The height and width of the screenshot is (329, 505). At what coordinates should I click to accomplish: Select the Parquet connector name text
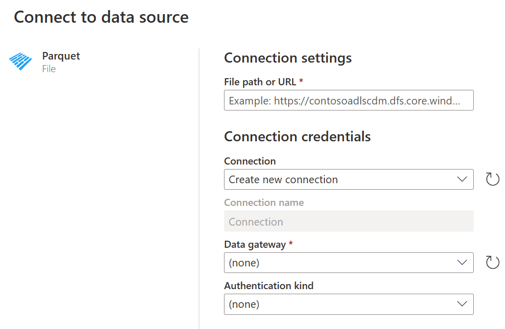(x=61, y=56)
